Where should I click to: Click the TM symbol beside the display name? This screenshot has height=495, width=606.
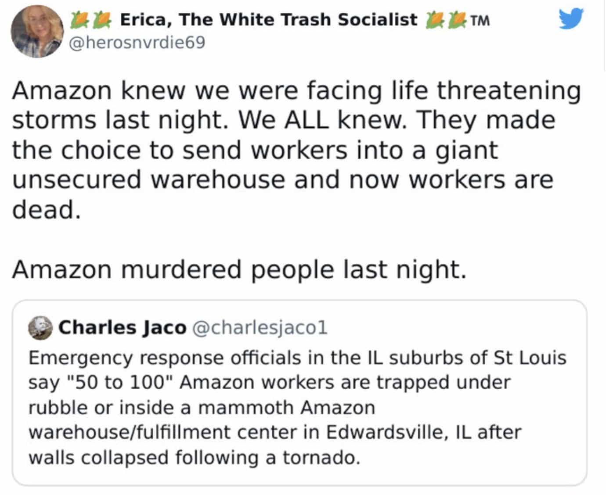[x=480, y=20]
